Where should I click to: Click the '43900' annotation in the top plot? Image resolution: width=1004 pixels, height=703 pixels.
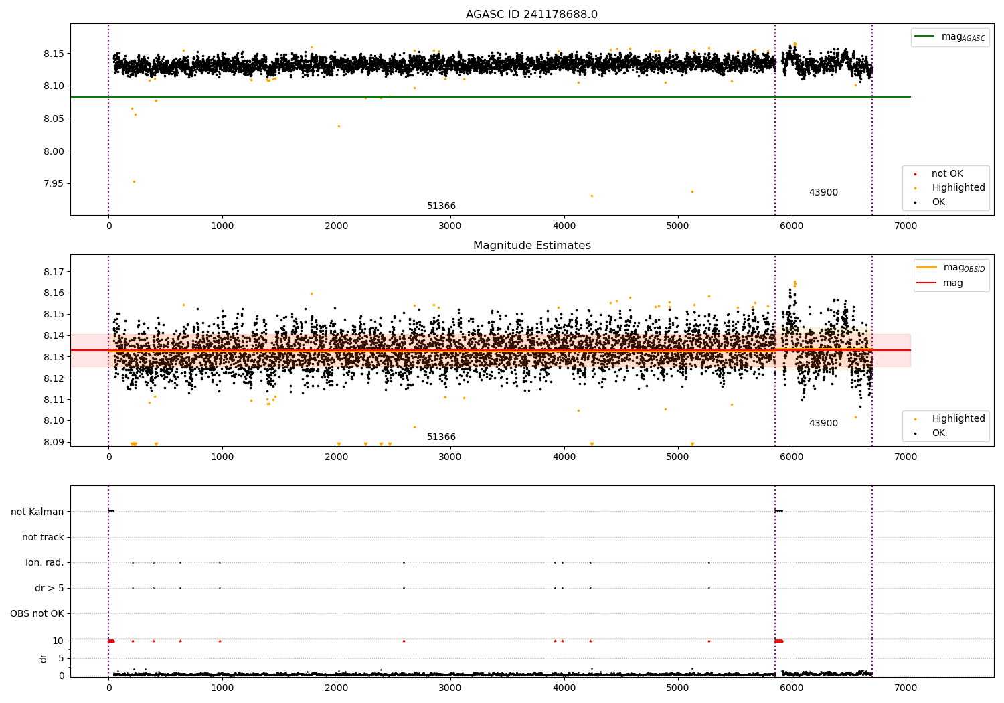[x=823, y=193]
